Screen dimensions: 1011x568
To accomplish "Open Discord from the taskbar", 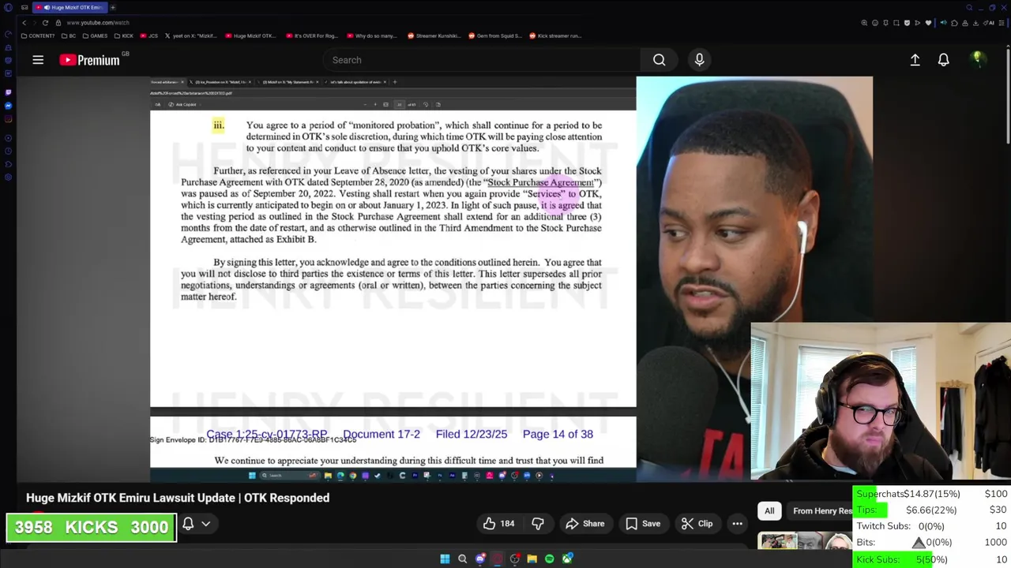I will [480, 559].
